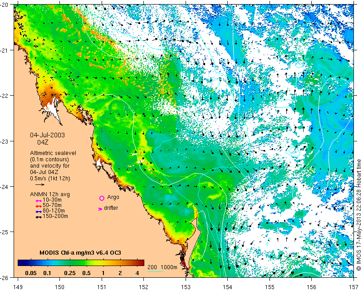Click the red 50-70m ANMN arrow icon
Viewport: 363px width, 290px height.
[x=39, y=206]
